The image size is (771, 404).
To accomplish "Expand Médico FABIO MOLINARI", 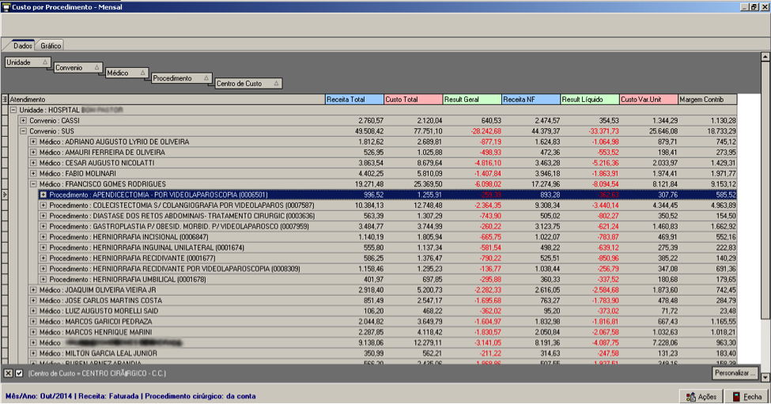I will tap(33, 173).
